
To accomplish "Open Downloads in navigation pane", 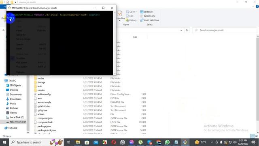I will click(15, 99).
